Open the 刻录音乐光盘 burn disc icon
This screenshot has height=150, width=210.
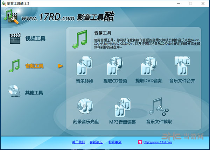(85, 106)
